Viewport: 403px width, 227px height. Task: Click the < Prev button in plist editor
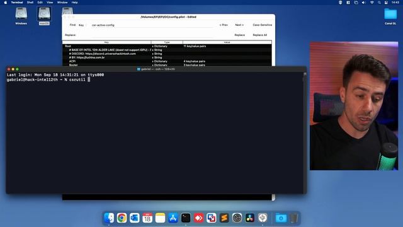click(x=224, y=25)
